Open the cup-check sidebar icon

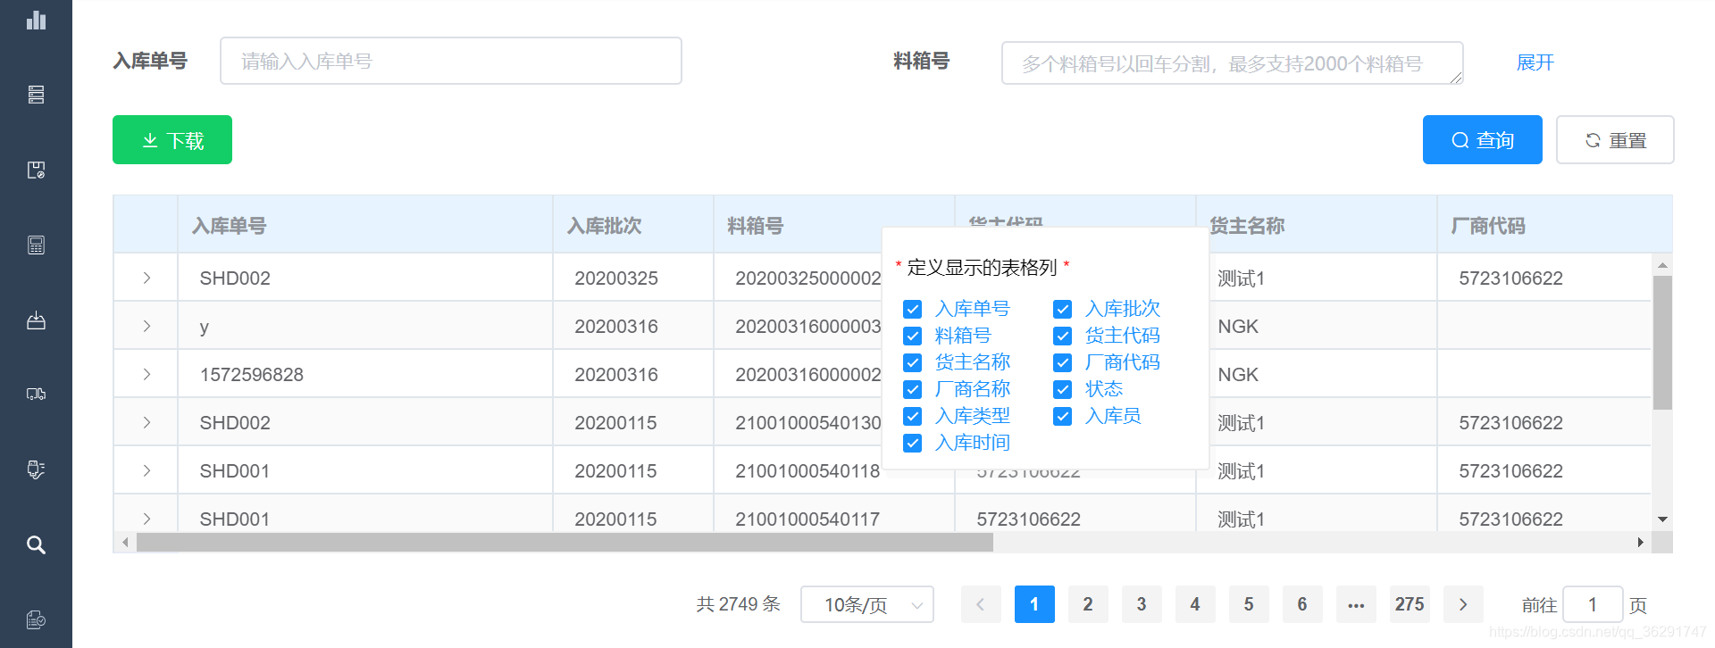[x=36, y=469]
